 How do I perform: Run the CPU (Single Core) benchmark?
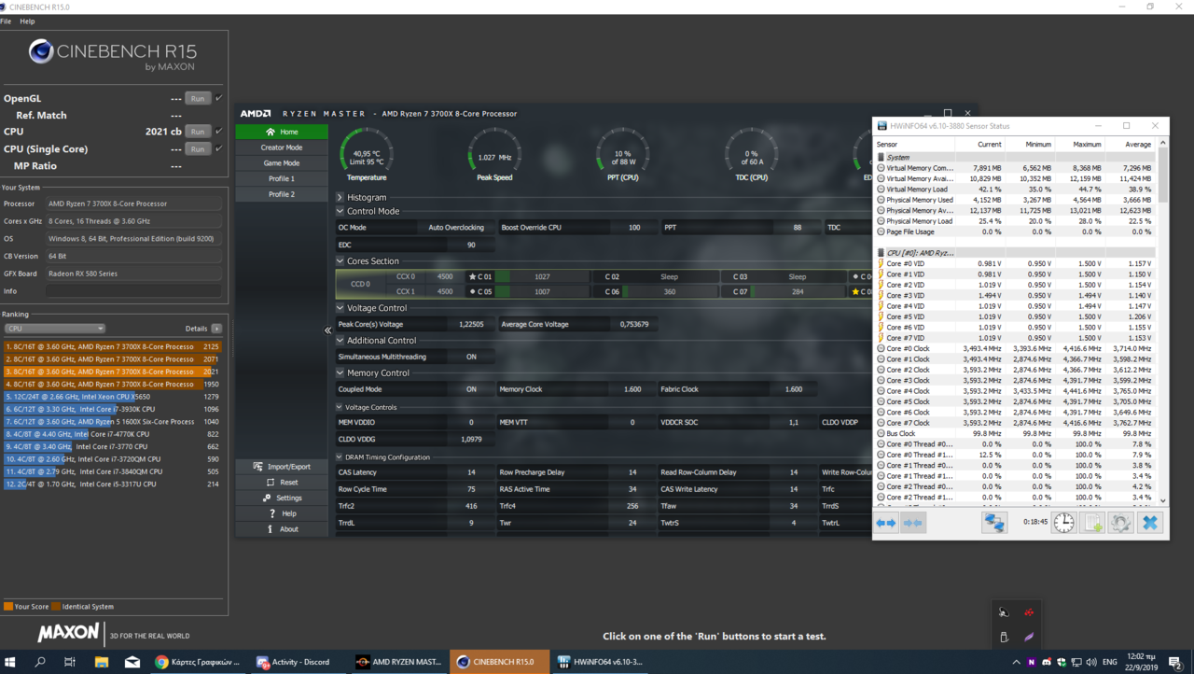197,148
